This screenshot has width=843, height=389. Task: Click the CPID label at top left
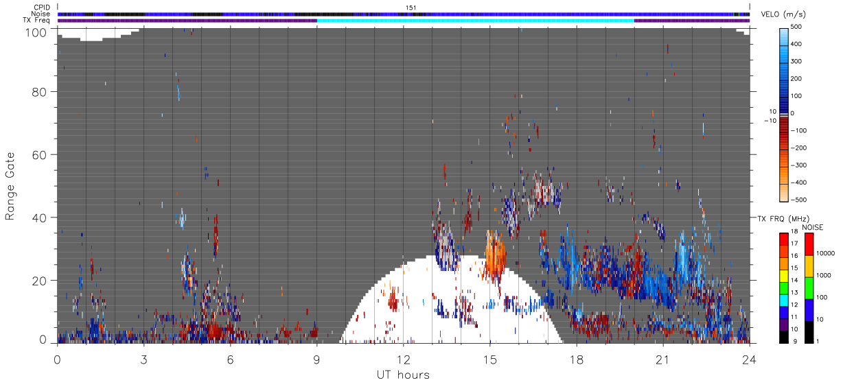pyautogui.click(x=42, y=8)
